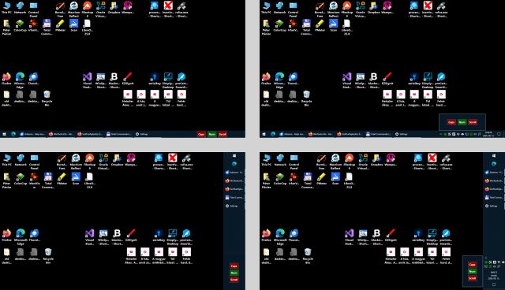Open Start menu in bottom-left vertical taskbar
The height and width of the screenshot is (290, 505).
point(234,155)
